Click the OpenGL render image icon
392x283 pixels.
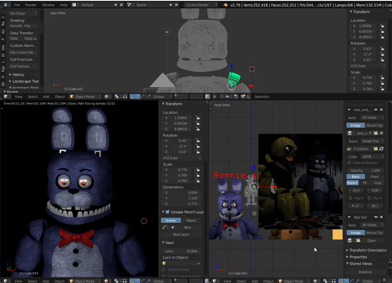click(243, 97)
